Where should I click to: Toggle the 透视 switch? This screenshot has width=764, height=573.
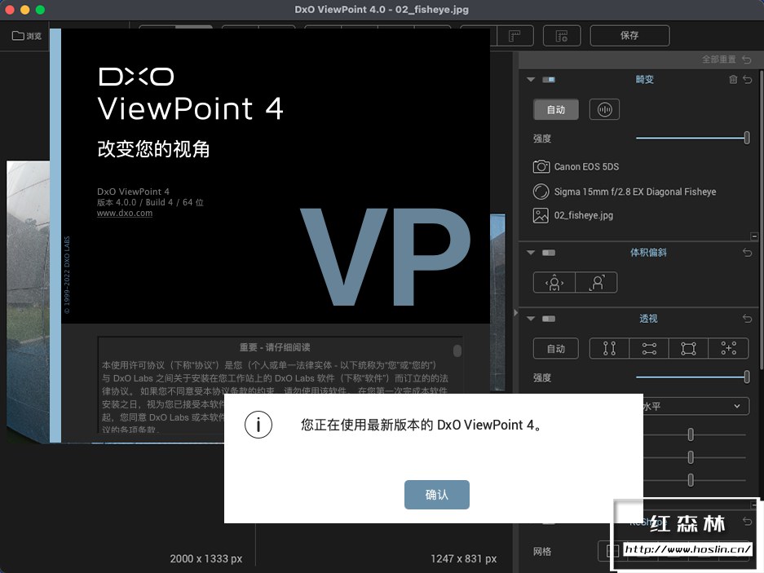[549, 319]
